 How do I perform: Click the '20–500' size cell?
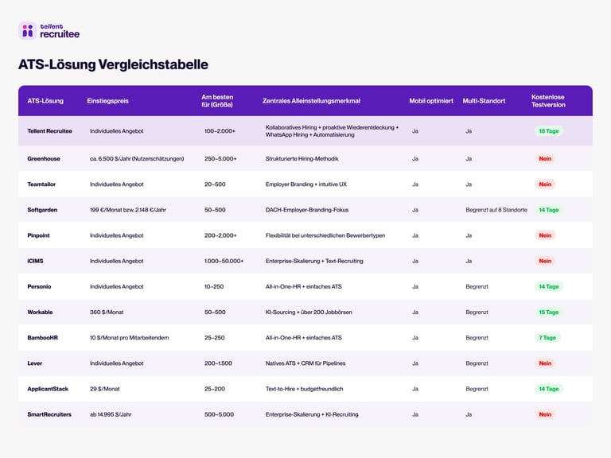tap(215, 184)
